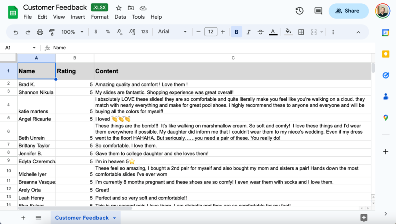396x224 pixels.
Task: Click the Undo arrow icon
Action: 16,32
